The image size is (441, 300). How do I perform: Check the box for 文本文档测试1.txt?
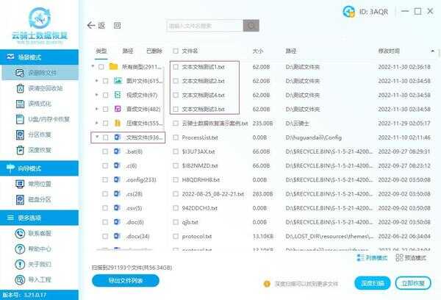tap(176, 65)
